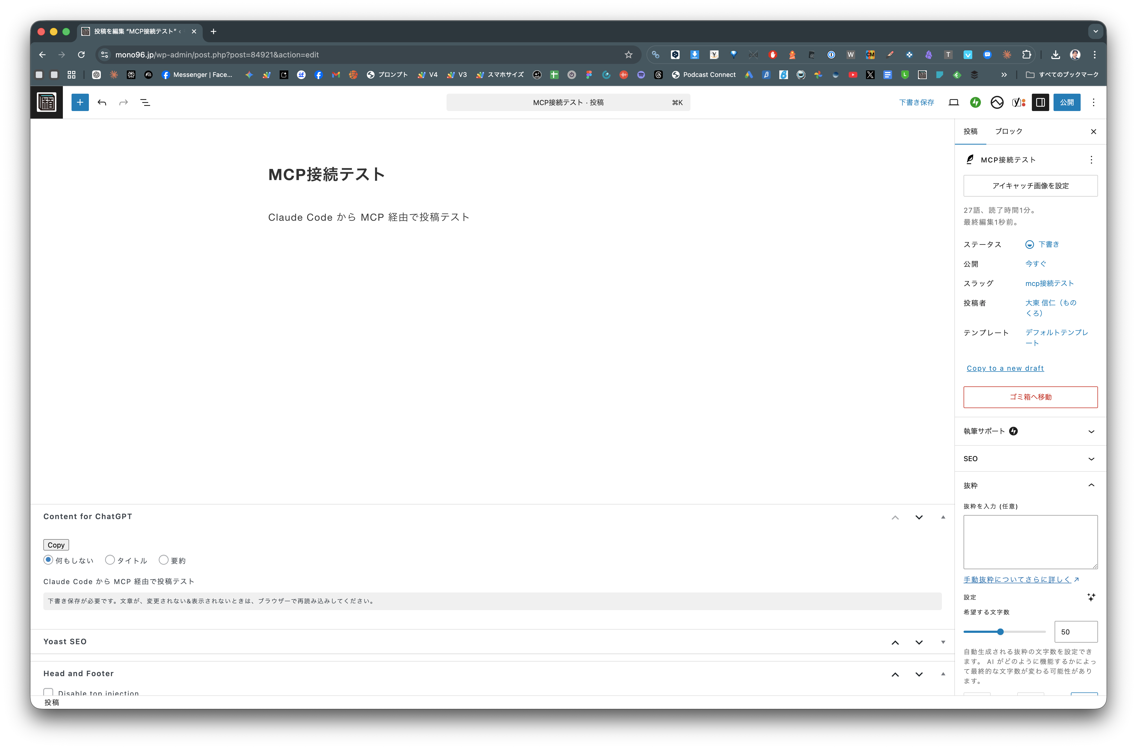Click the 公開 publish button
Image resolution: width=1137 pixels, height=749 pixels.
pos(1066,102)
